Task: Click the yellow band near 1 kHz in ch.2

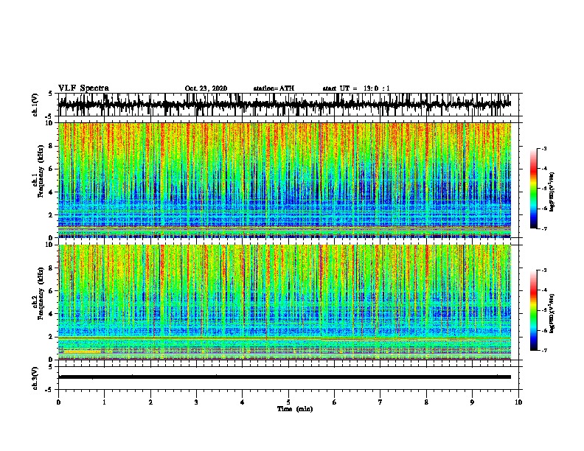Action: [82, 351]
